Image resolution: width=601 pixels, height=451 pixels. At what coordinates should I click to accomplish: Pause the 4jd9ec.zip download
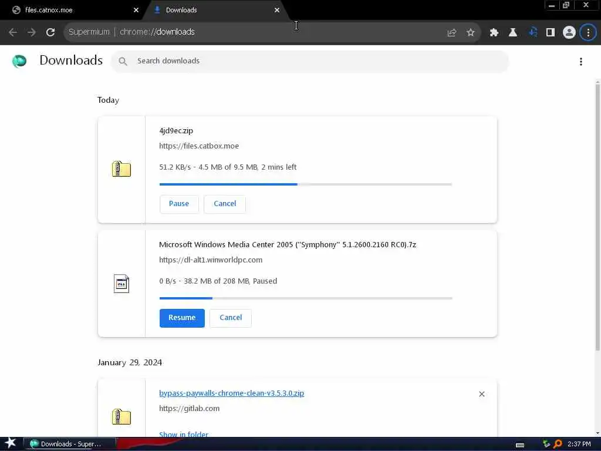pyautogui.click(x=179, y=204)
